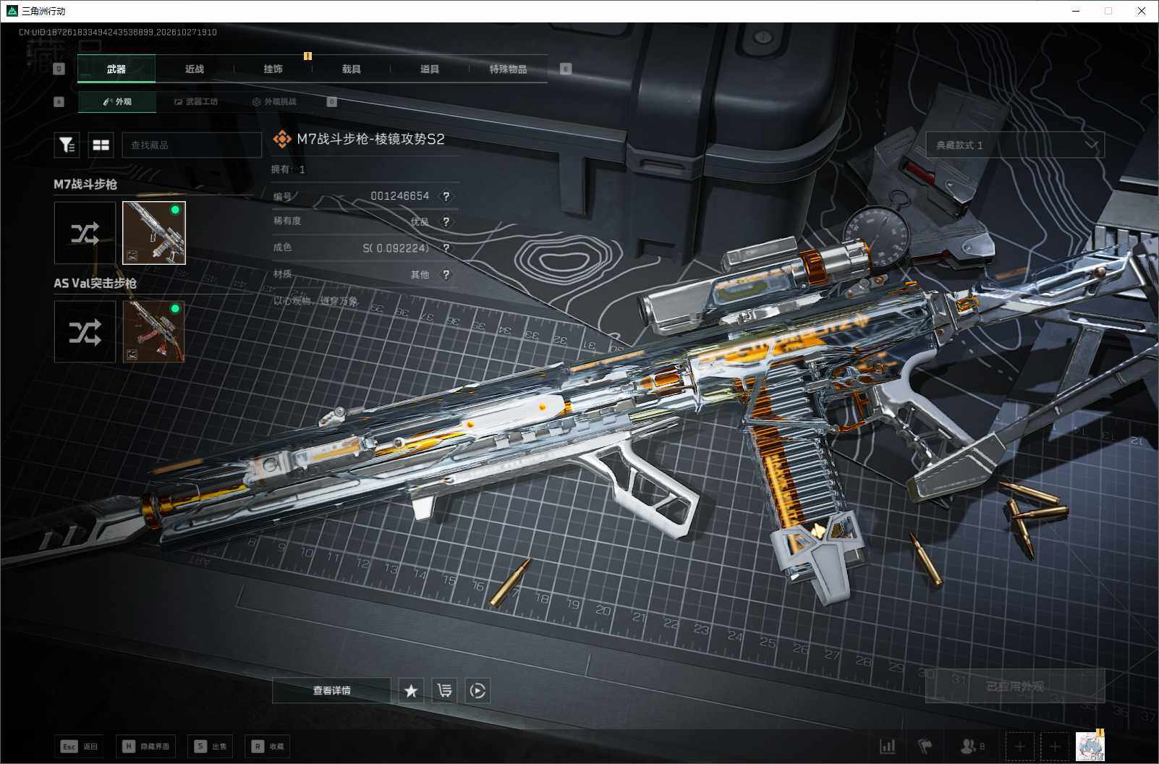Select the 武器工坊 sub-tab

pyautogui.click(x=196, y=102)
